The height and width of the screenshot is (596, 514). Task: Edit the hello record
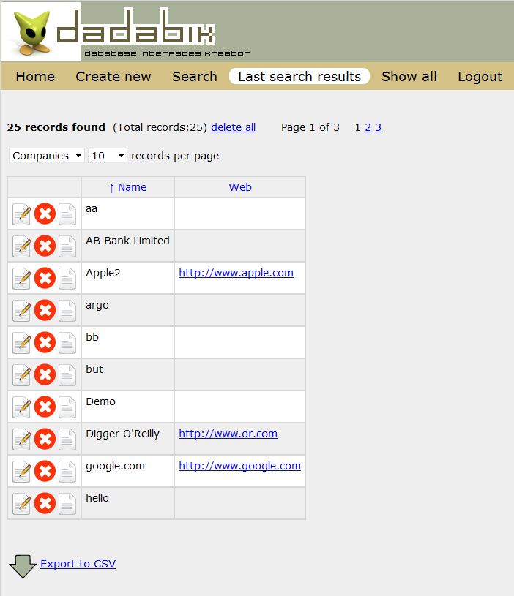[22, 504]
